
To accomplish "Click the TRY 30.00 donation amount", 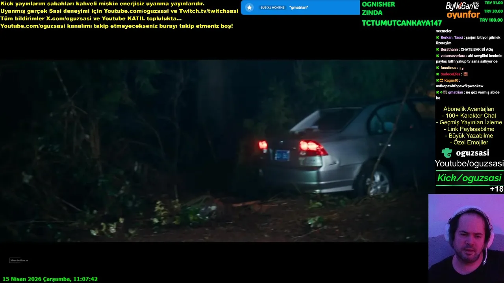I will (493, 11).
